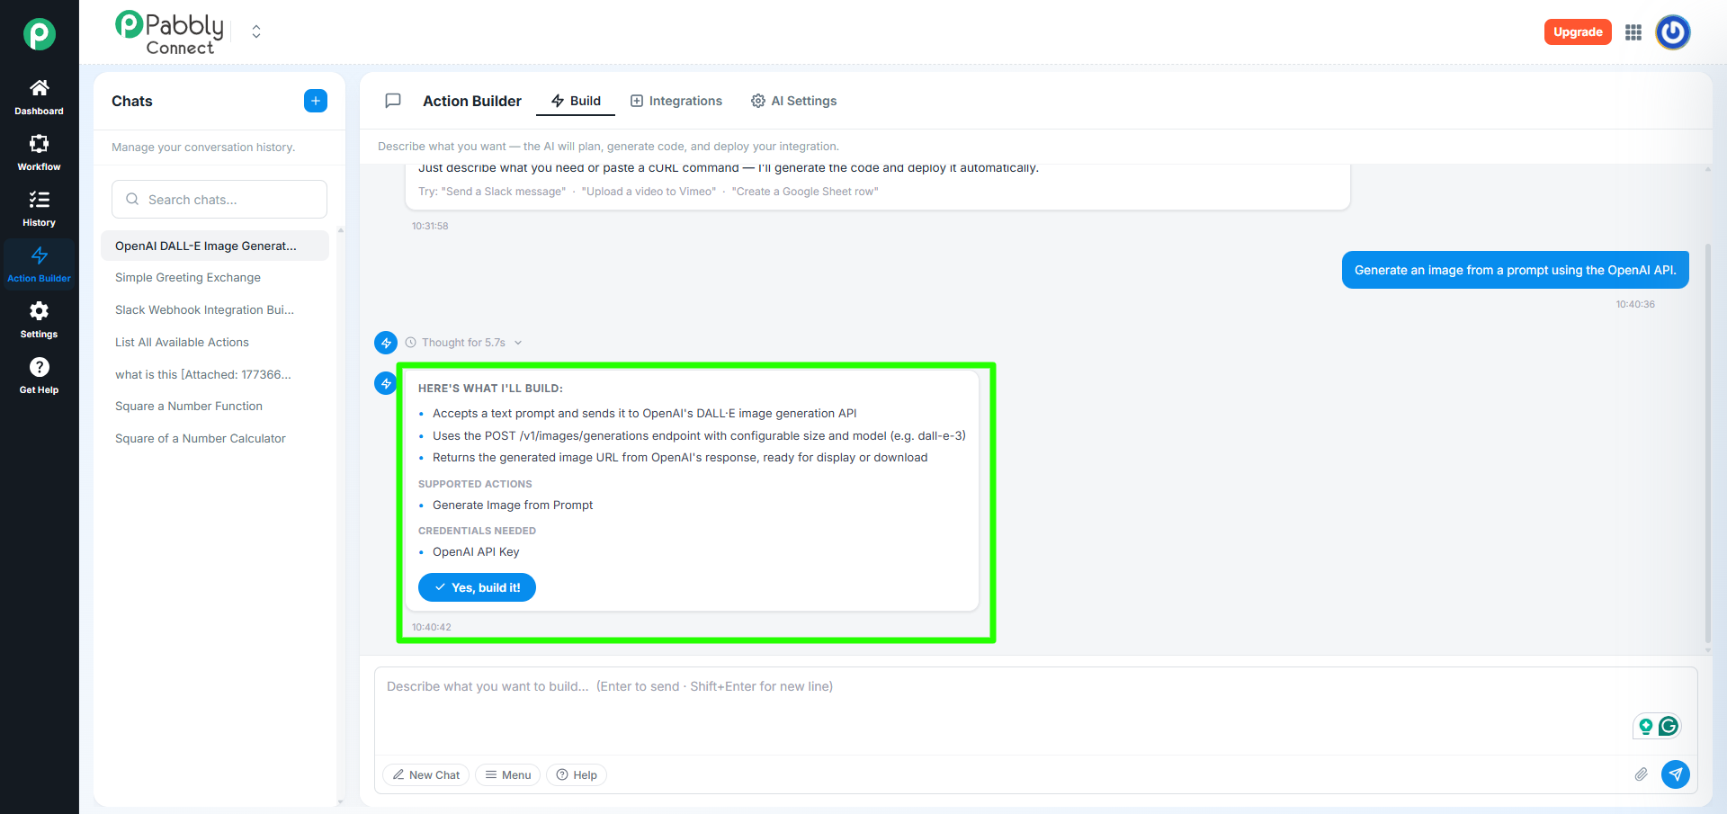Click the chat bubble icon beside Action Builder

[x=393, y=101]
